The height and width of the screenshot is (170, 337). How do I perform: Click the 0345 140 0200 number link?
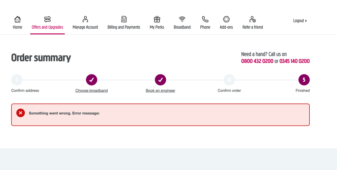click(x=294, y=61)
